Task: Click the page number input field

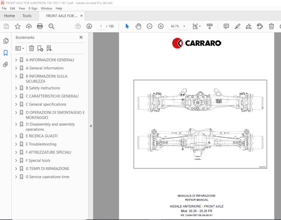Action: point(101,26)
